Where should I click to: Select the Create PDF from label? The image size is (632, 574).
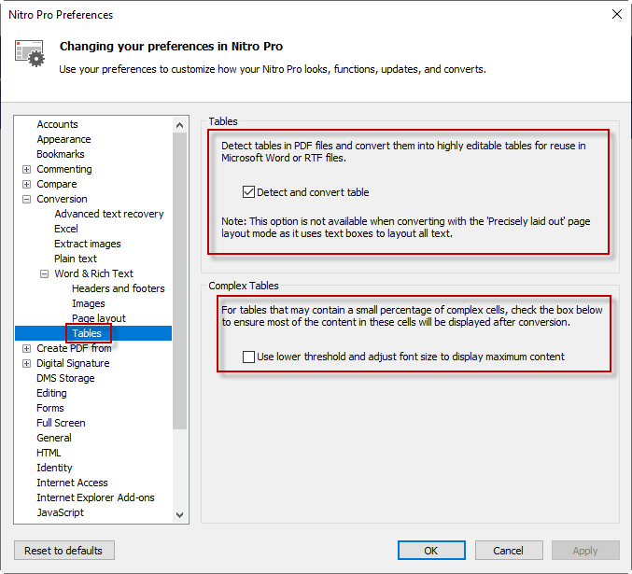click(74, 348)
